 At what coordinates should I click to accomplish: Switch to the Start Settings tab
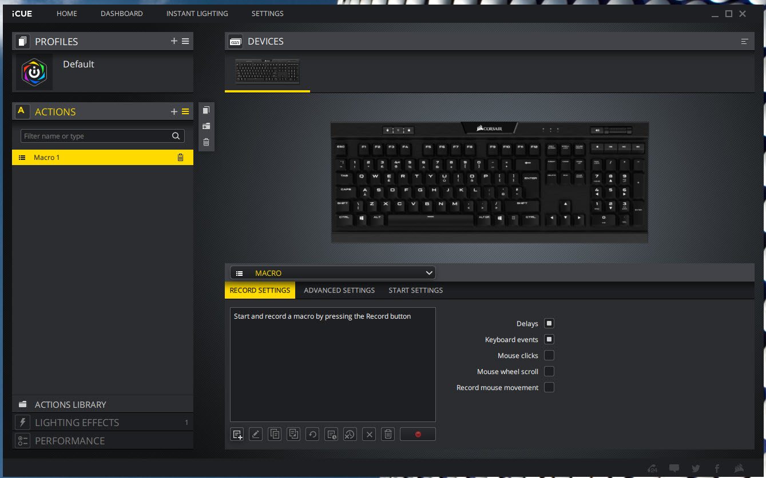(x=416, y=290)
